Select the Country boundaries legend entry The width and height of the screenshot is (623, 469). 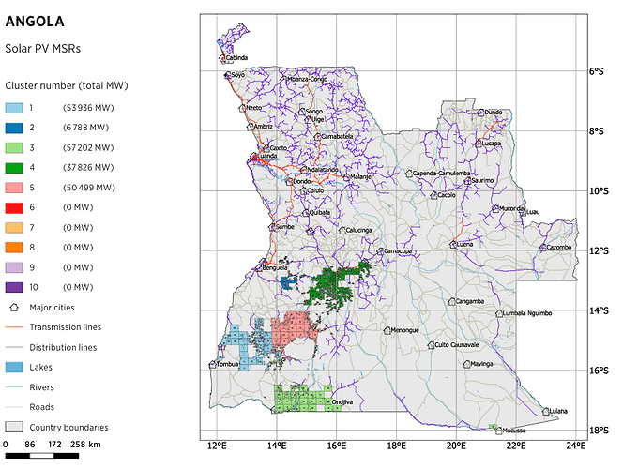[x=68, y=427]
